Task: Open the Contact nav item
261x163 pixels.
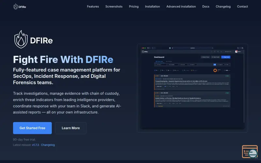Action: point(242,7)
